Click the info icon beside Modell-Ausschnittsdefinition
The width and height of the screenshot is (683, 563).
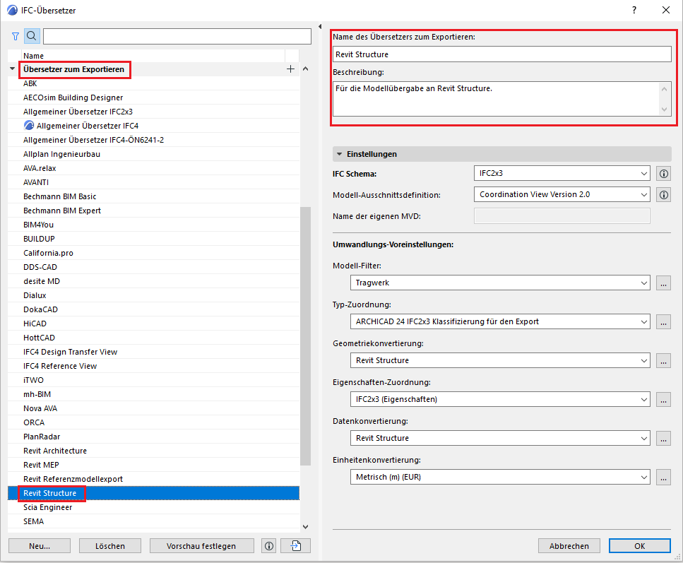tap(663, 194)
